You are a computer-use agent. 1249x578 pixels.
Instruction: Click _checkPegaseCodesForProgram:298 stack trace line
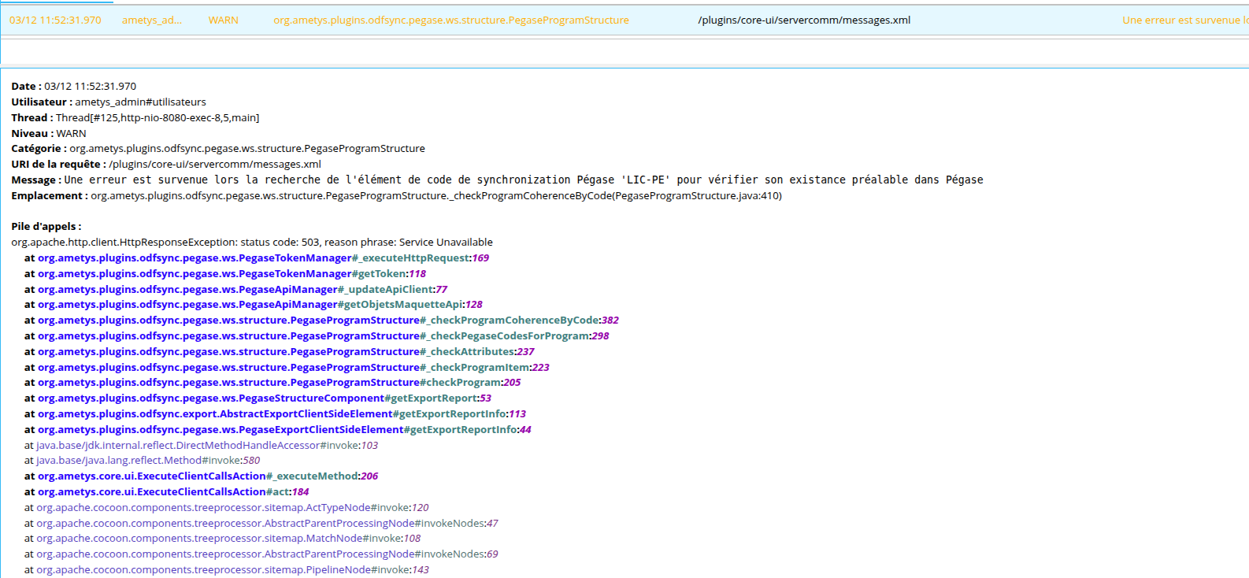pos(323,336)
